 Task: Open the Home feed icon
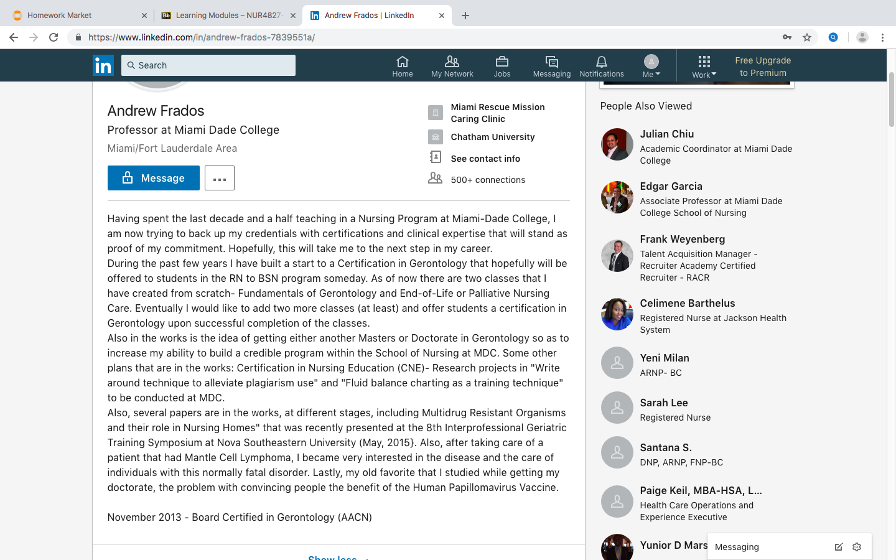403,66
